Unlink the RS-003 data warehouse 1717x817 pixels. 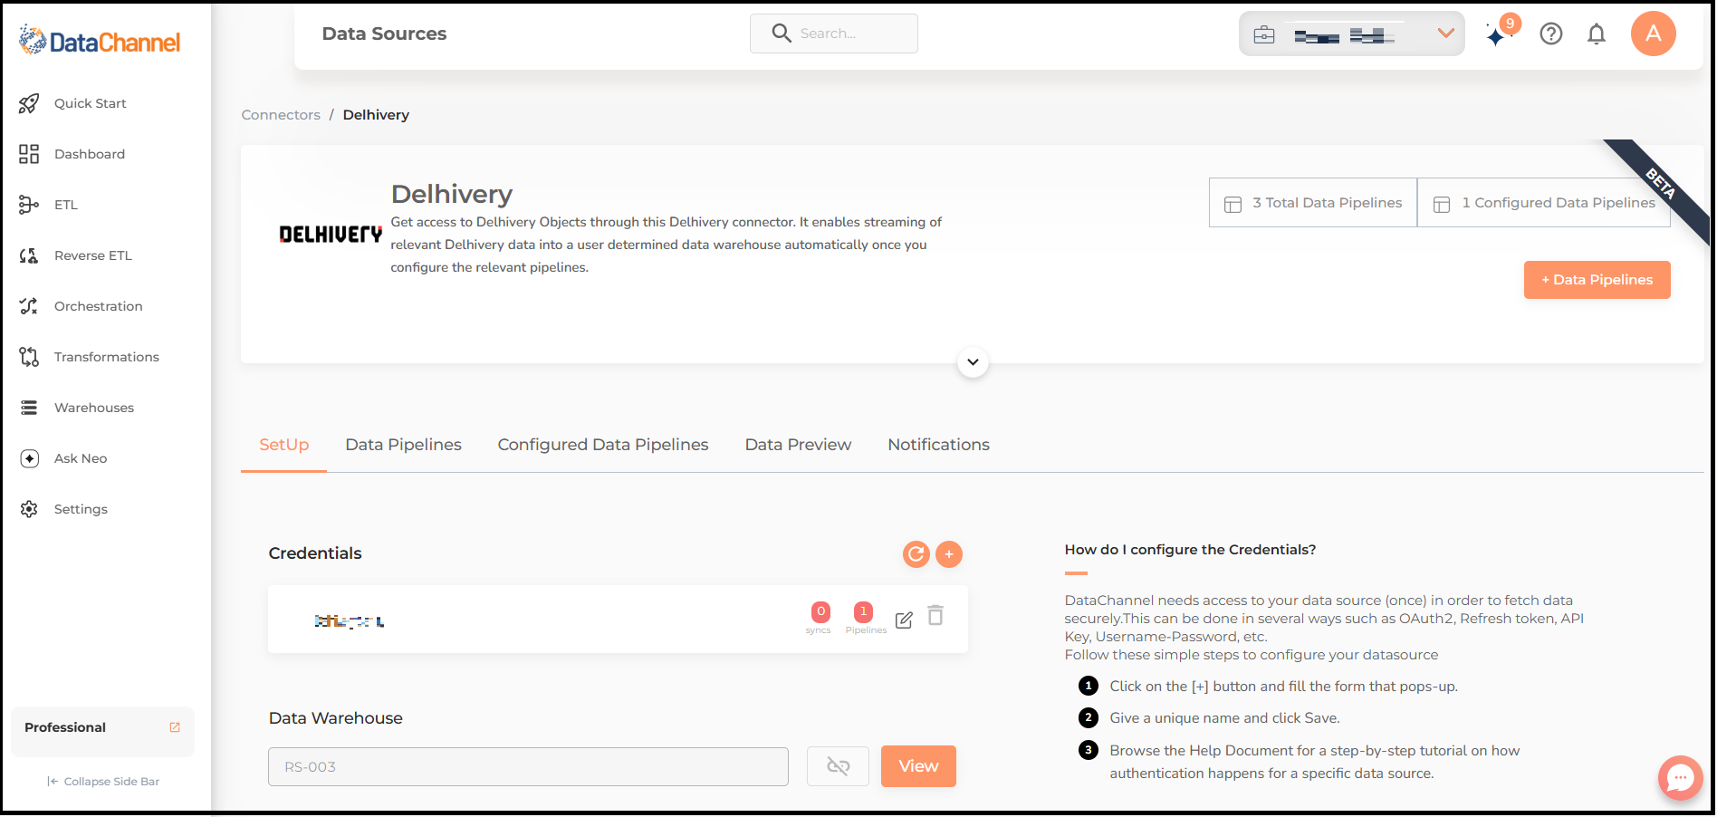[839, 767]
